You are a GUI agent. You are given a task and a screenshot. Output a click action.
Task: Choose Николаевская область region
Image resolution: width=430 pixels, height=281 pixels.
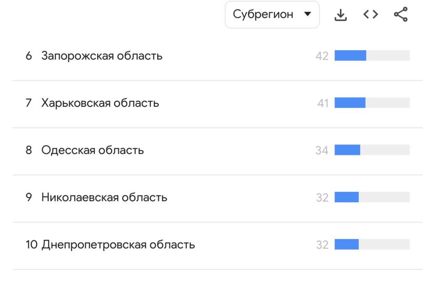point(104,197)
